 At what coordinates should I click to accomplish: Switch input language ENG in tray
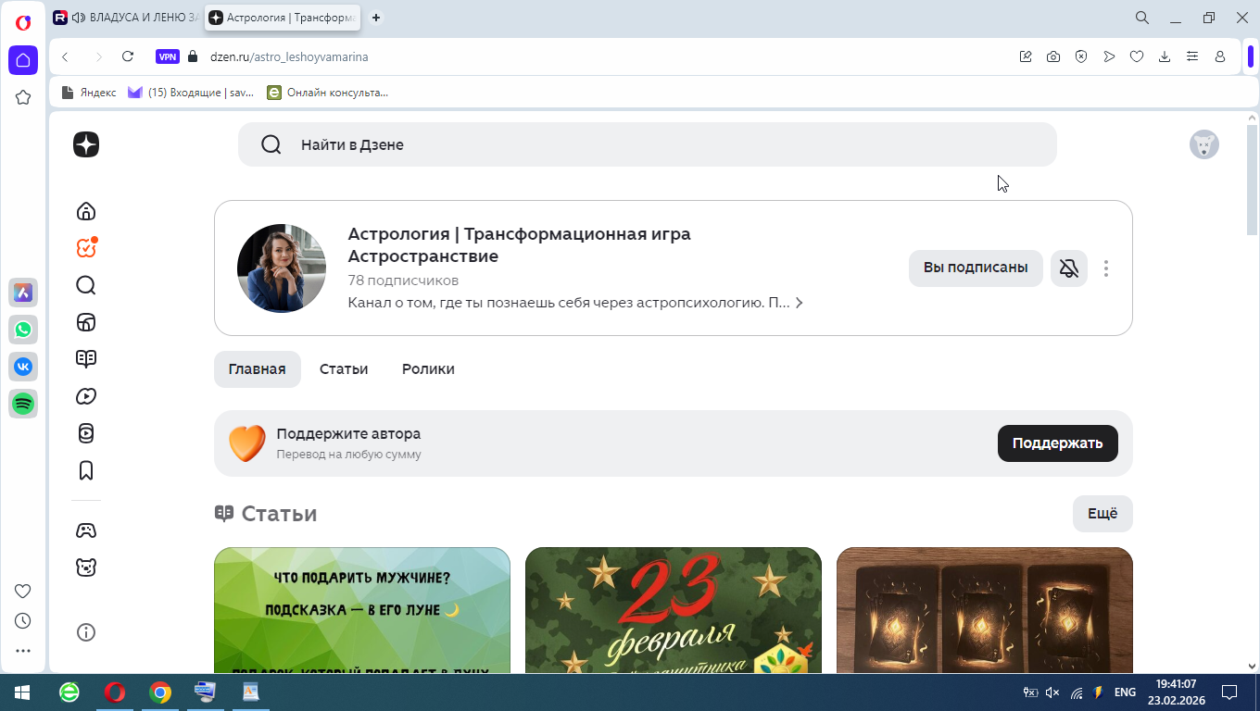1125,692
